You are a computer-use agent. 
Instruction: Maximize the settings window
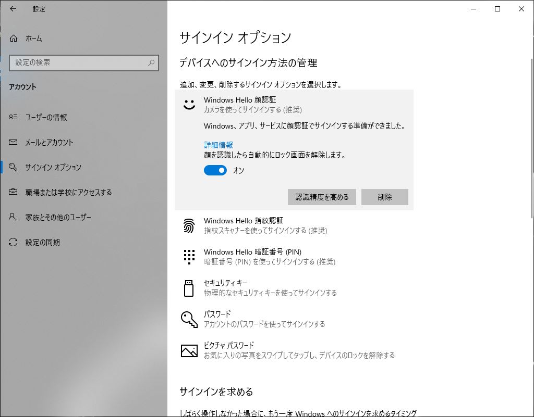coord(497,9)
